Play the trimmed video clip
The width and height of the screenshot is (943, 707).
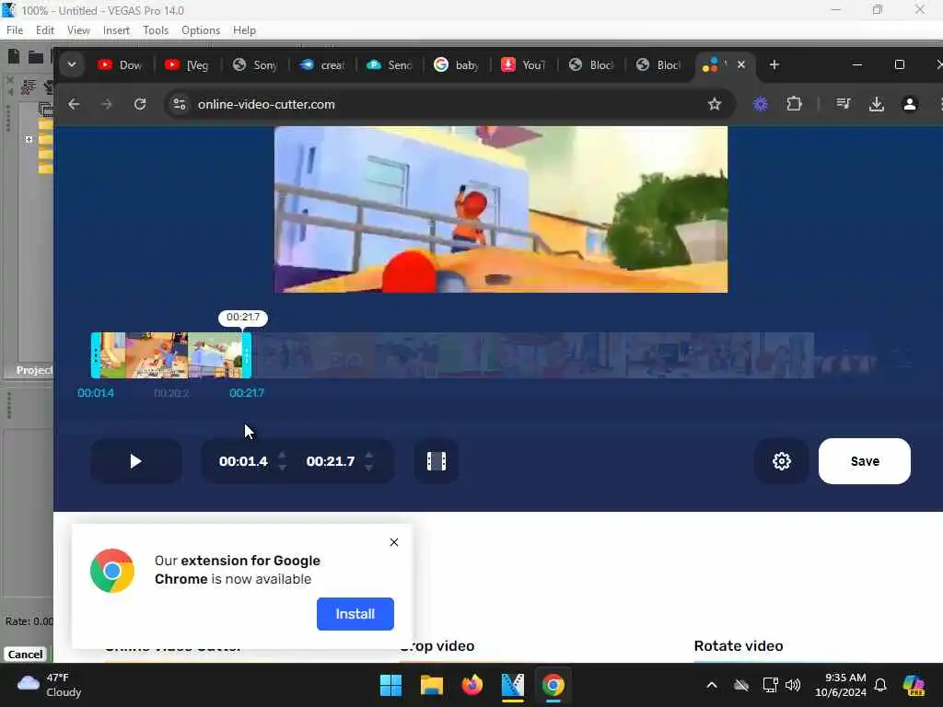point(136,461)
